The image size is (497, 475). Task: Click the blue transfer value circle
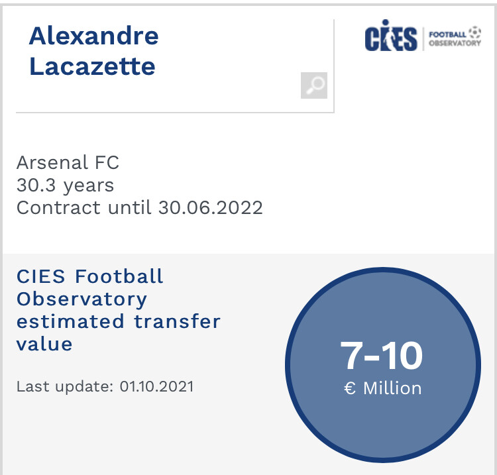coord(383,365)
